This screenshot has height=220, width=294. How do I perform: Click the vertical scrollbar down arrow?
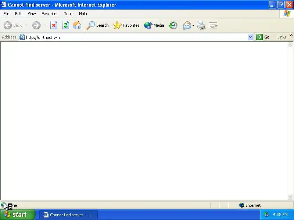(290, 197)
